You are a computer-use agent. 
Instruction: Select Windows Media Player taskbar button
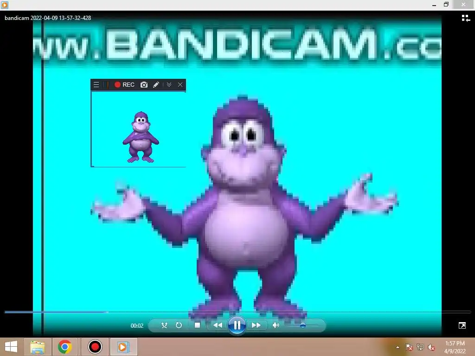point(123,347)
